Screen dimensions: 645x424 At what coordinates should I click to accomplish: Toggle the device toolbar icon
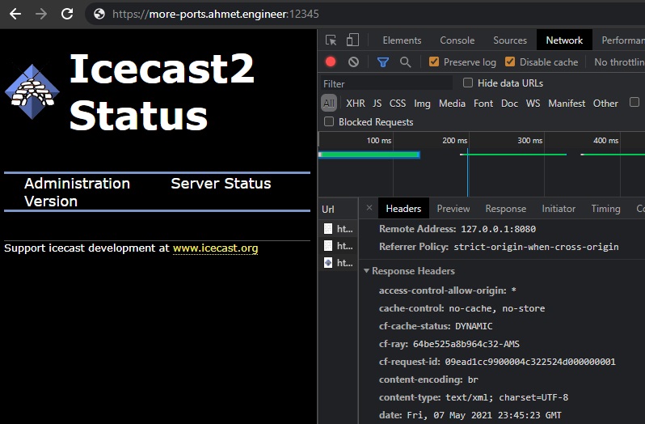pos(352,40)
